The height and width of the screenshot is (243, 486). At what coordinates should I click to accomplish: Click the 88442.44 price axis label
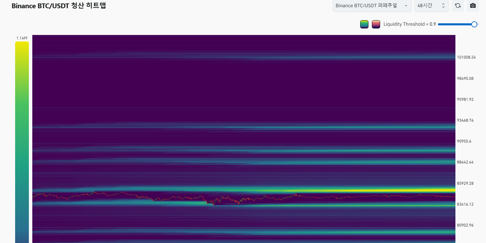pyautogui.click(x=465, y=162)
